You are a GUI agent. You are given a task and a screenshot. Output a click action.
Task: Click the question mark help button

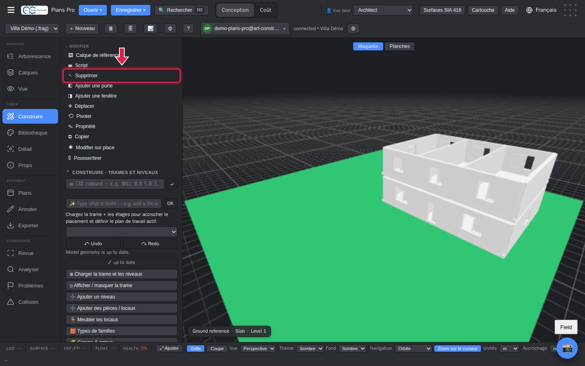[188, 28]
